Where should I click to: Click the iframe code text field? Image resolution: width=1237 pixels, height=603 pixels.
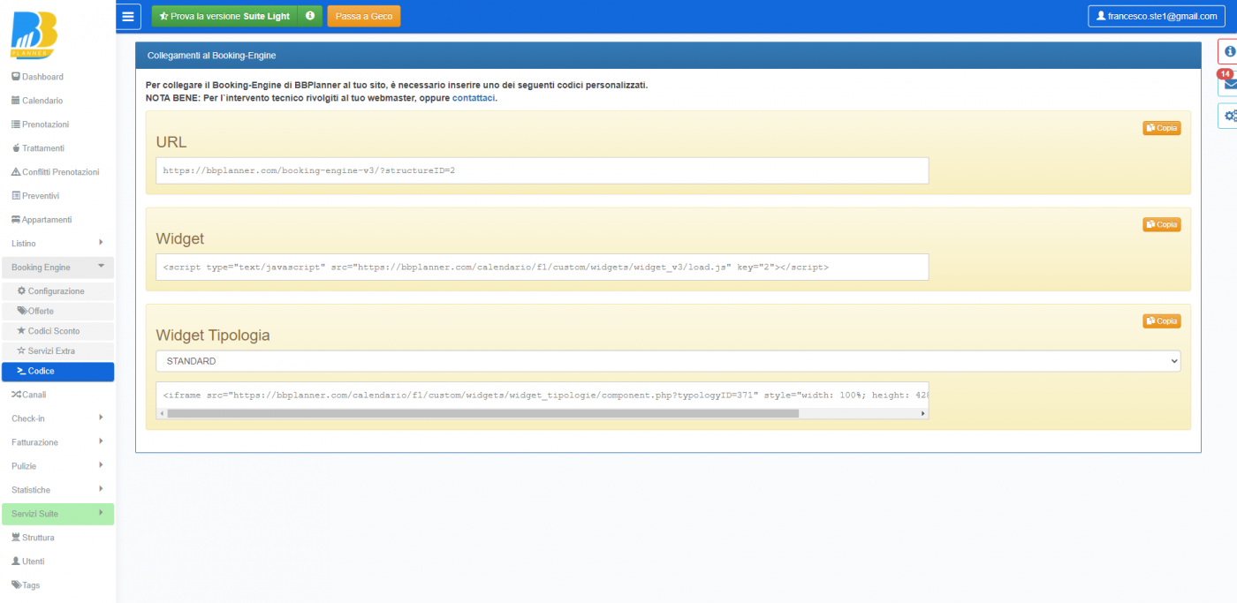(x=542, y=396)
